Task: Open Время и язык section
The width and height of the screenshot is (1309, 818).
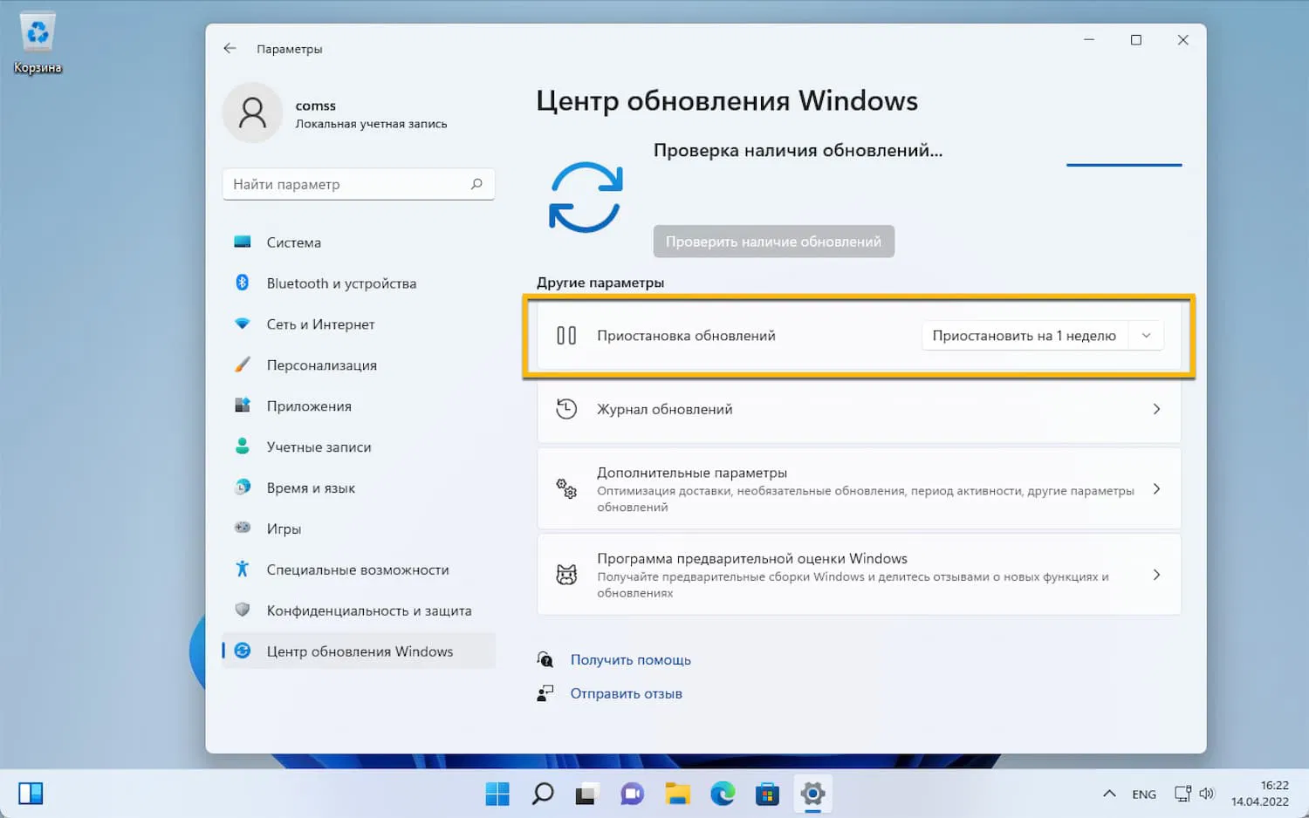Action: pyautogui.click(x=359, y=488)
